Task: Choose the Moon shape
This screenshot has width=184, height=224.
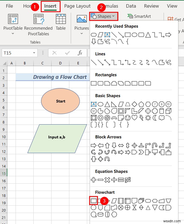Action: (x=155, y=118)
